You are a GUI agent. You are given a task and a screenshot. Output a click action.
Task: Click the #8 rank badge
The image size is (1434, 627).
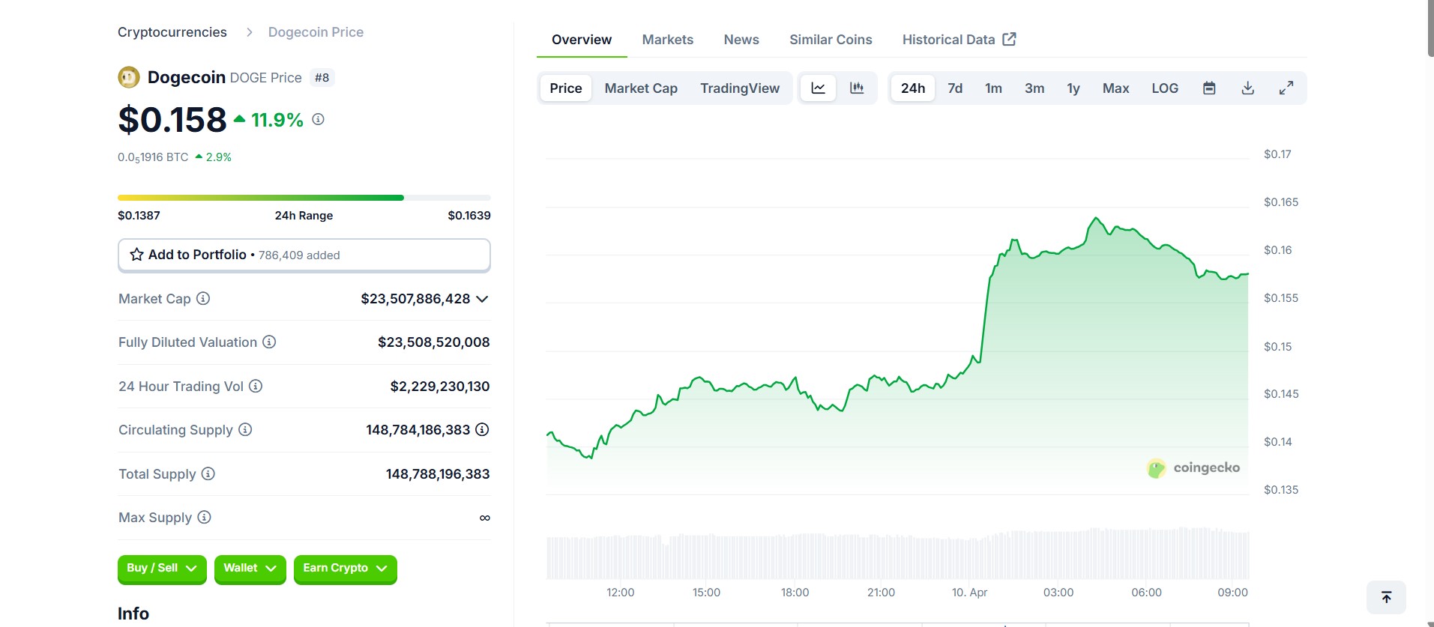(x=322, y=78)
